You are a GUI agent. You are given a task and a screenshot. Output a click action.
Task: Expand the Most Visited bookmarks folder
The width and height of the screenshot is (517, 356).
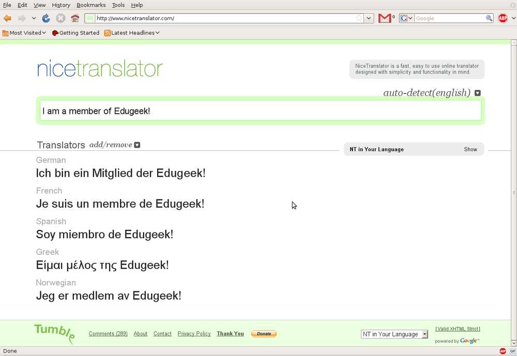(24, 33)
